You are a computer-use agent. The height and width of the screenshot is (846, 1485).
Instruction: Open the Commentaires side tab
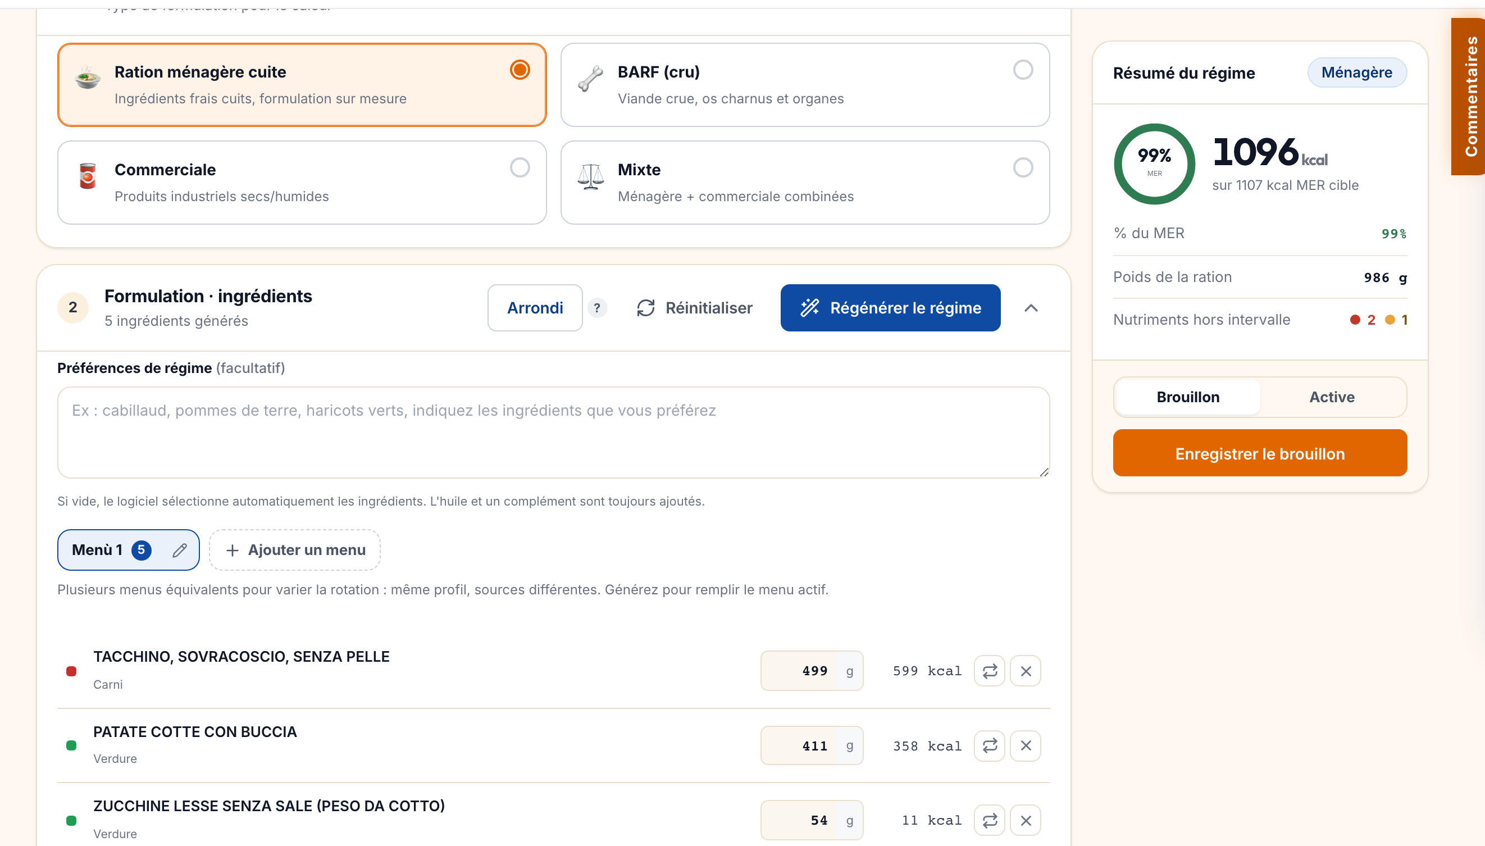click(1468, 97)
